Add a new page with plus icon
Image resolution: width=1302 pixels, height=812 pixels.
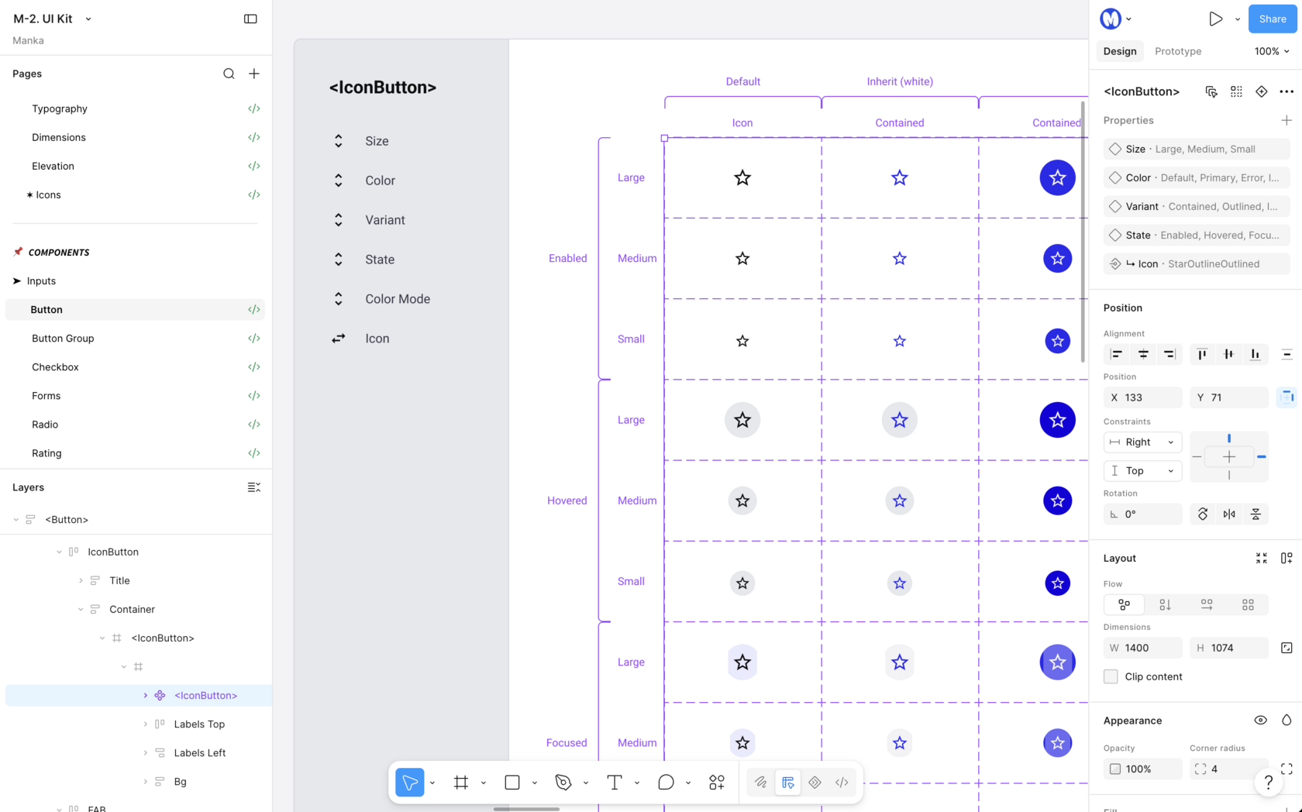point(254,74)
